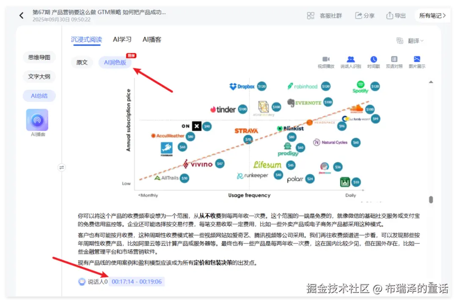Select the AI总结 sidebar item
Screen dimensions: 457x303
(x=39, y=96)
